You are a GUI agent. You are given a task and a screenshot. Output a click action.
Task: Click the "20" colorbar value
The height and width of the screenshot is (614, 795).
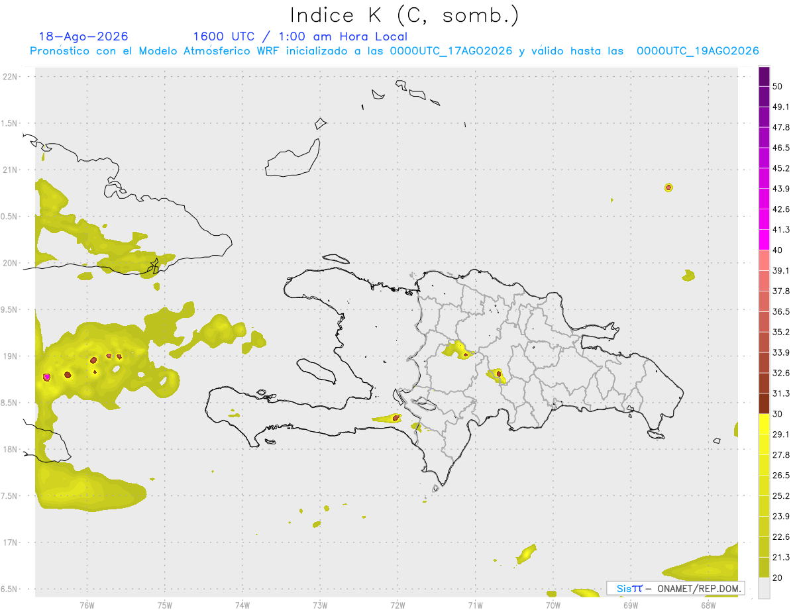pos(778,578)
